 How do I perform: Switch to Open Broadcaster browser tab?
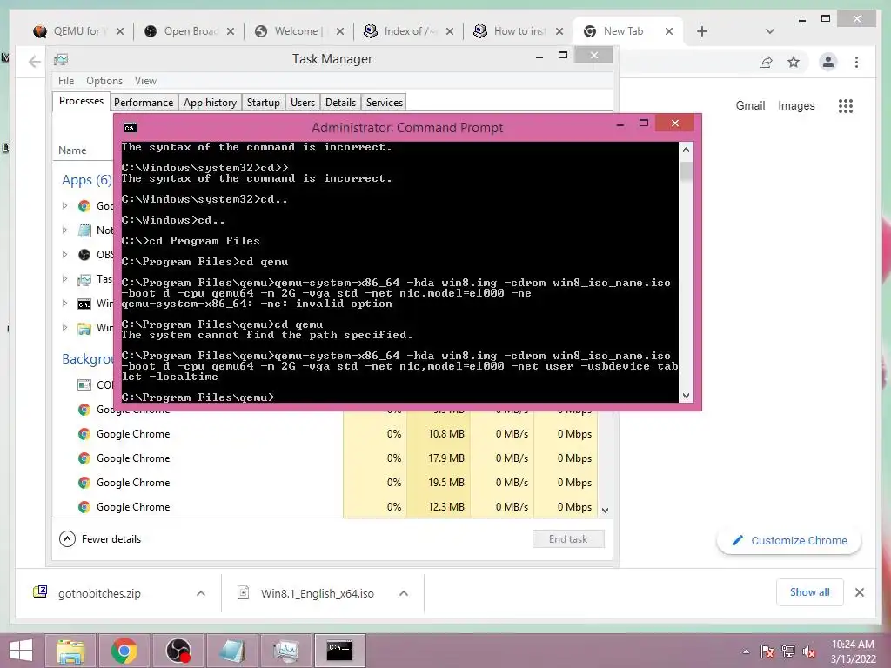tap(188, 31)
